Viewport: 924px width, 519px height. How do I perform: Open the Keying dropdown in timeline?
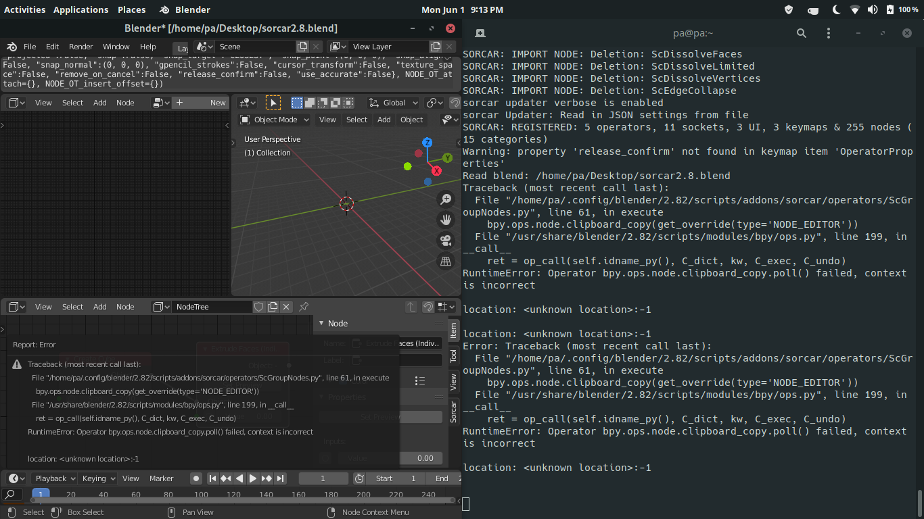pyautogui.click(x=98, y=478)
